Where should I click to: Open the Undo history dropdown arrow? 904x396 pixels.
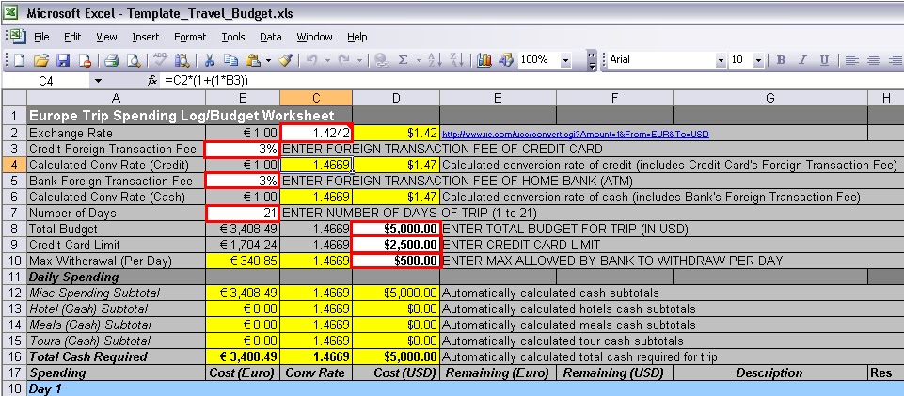point(328,60)
